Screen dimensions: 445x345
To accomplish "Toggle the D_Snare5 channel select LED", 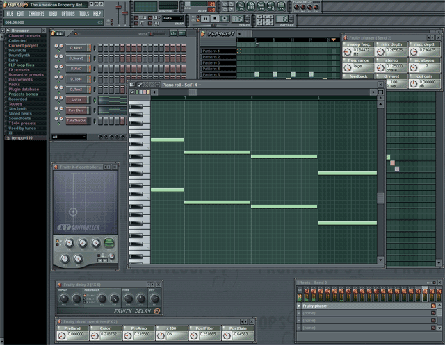I will point(95,58).
